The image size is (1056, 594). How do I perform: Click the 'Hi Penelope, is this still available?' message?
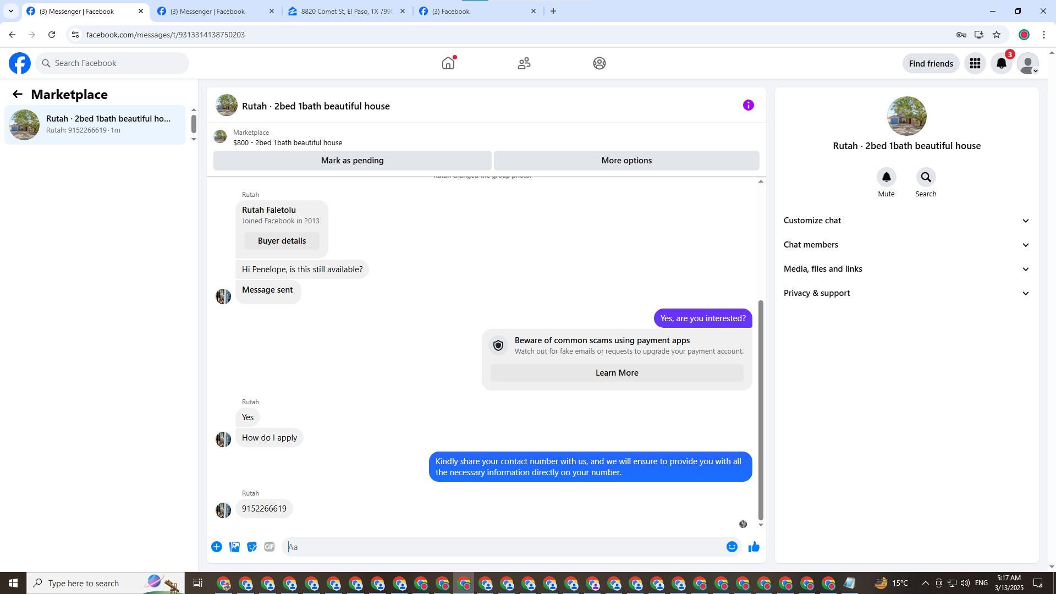point(302,269)
